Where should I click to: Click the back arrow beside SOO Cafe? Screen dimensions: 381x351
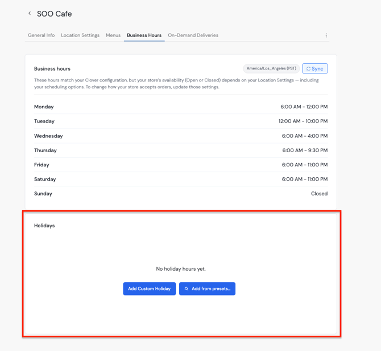pyautogui.click(x=30, y=14)
